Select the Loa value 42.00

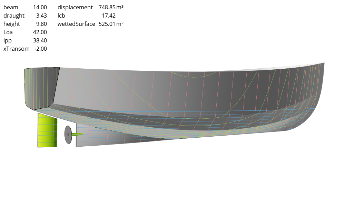click(x=40, y=32)
